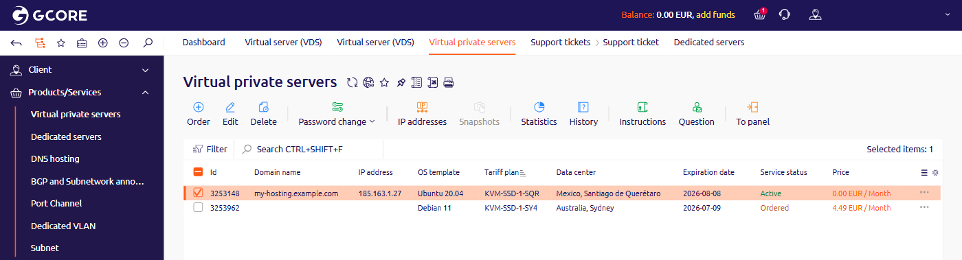962x260 pixels.
Task: Click the document list icon beside the title
Action: coord(416,83)
